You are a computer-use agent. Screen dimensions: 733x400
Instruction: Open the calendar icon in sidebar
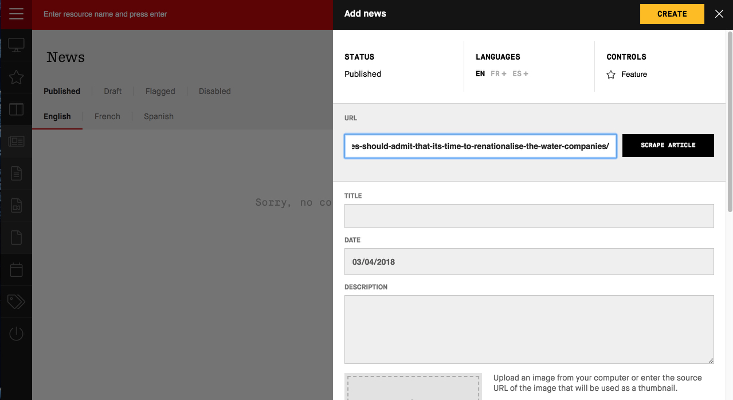(x=16, y=269)
